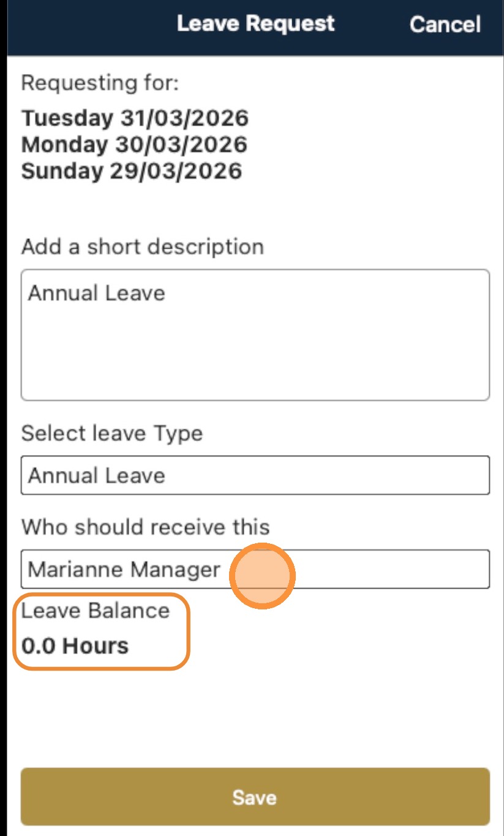The image size is (504, 836).
Task: Click the Who should receive this label
Action: pyautogui.click(x=145, y=527)
